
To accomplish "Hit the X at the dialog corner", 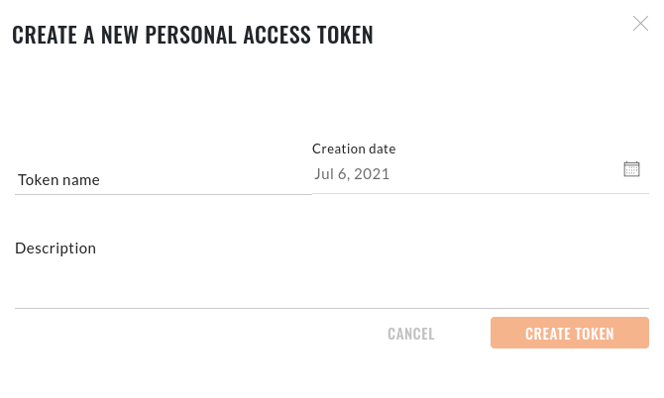I will pos(640,24).
